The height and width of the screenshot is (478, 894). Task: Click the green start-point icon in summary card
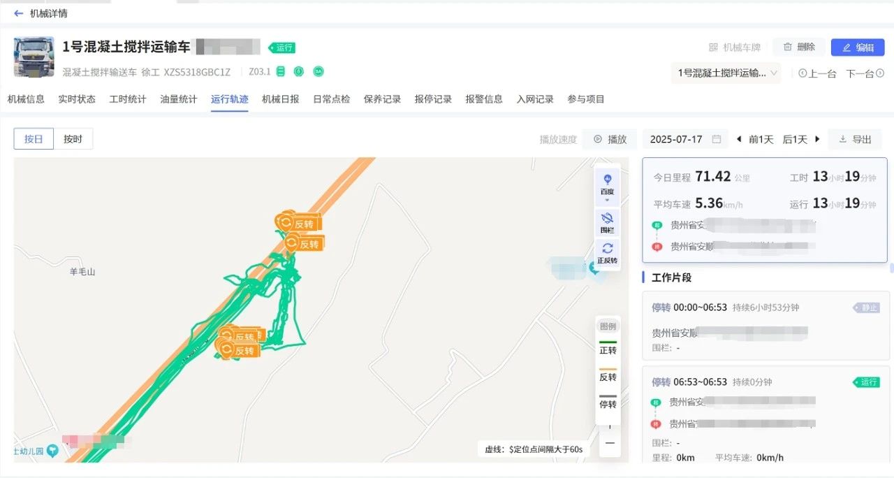coord(657,225)
